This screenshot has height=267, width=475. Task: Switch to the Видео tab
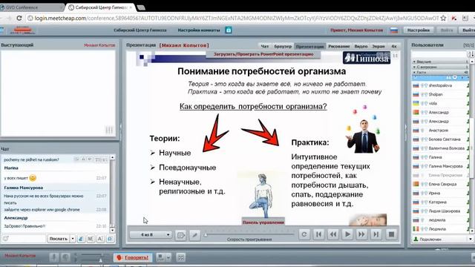pos(361,46)
